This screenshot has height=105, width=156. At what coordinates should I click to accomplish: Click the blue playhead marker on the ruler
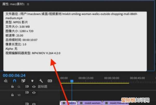click(72, 81)
